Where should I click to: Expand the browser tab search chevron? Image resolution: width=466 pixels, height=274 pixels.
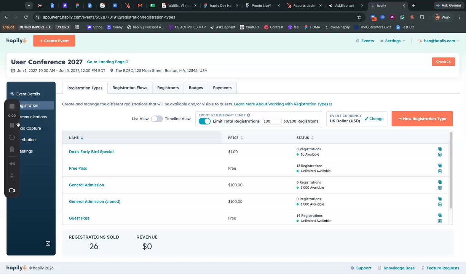pos(29,6)
